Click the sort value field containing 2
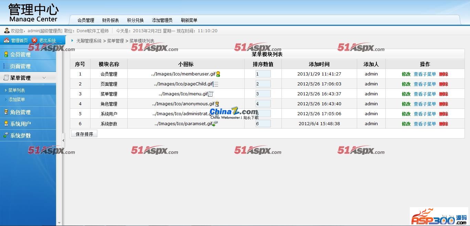470x226 pixels. pos(263,84)
